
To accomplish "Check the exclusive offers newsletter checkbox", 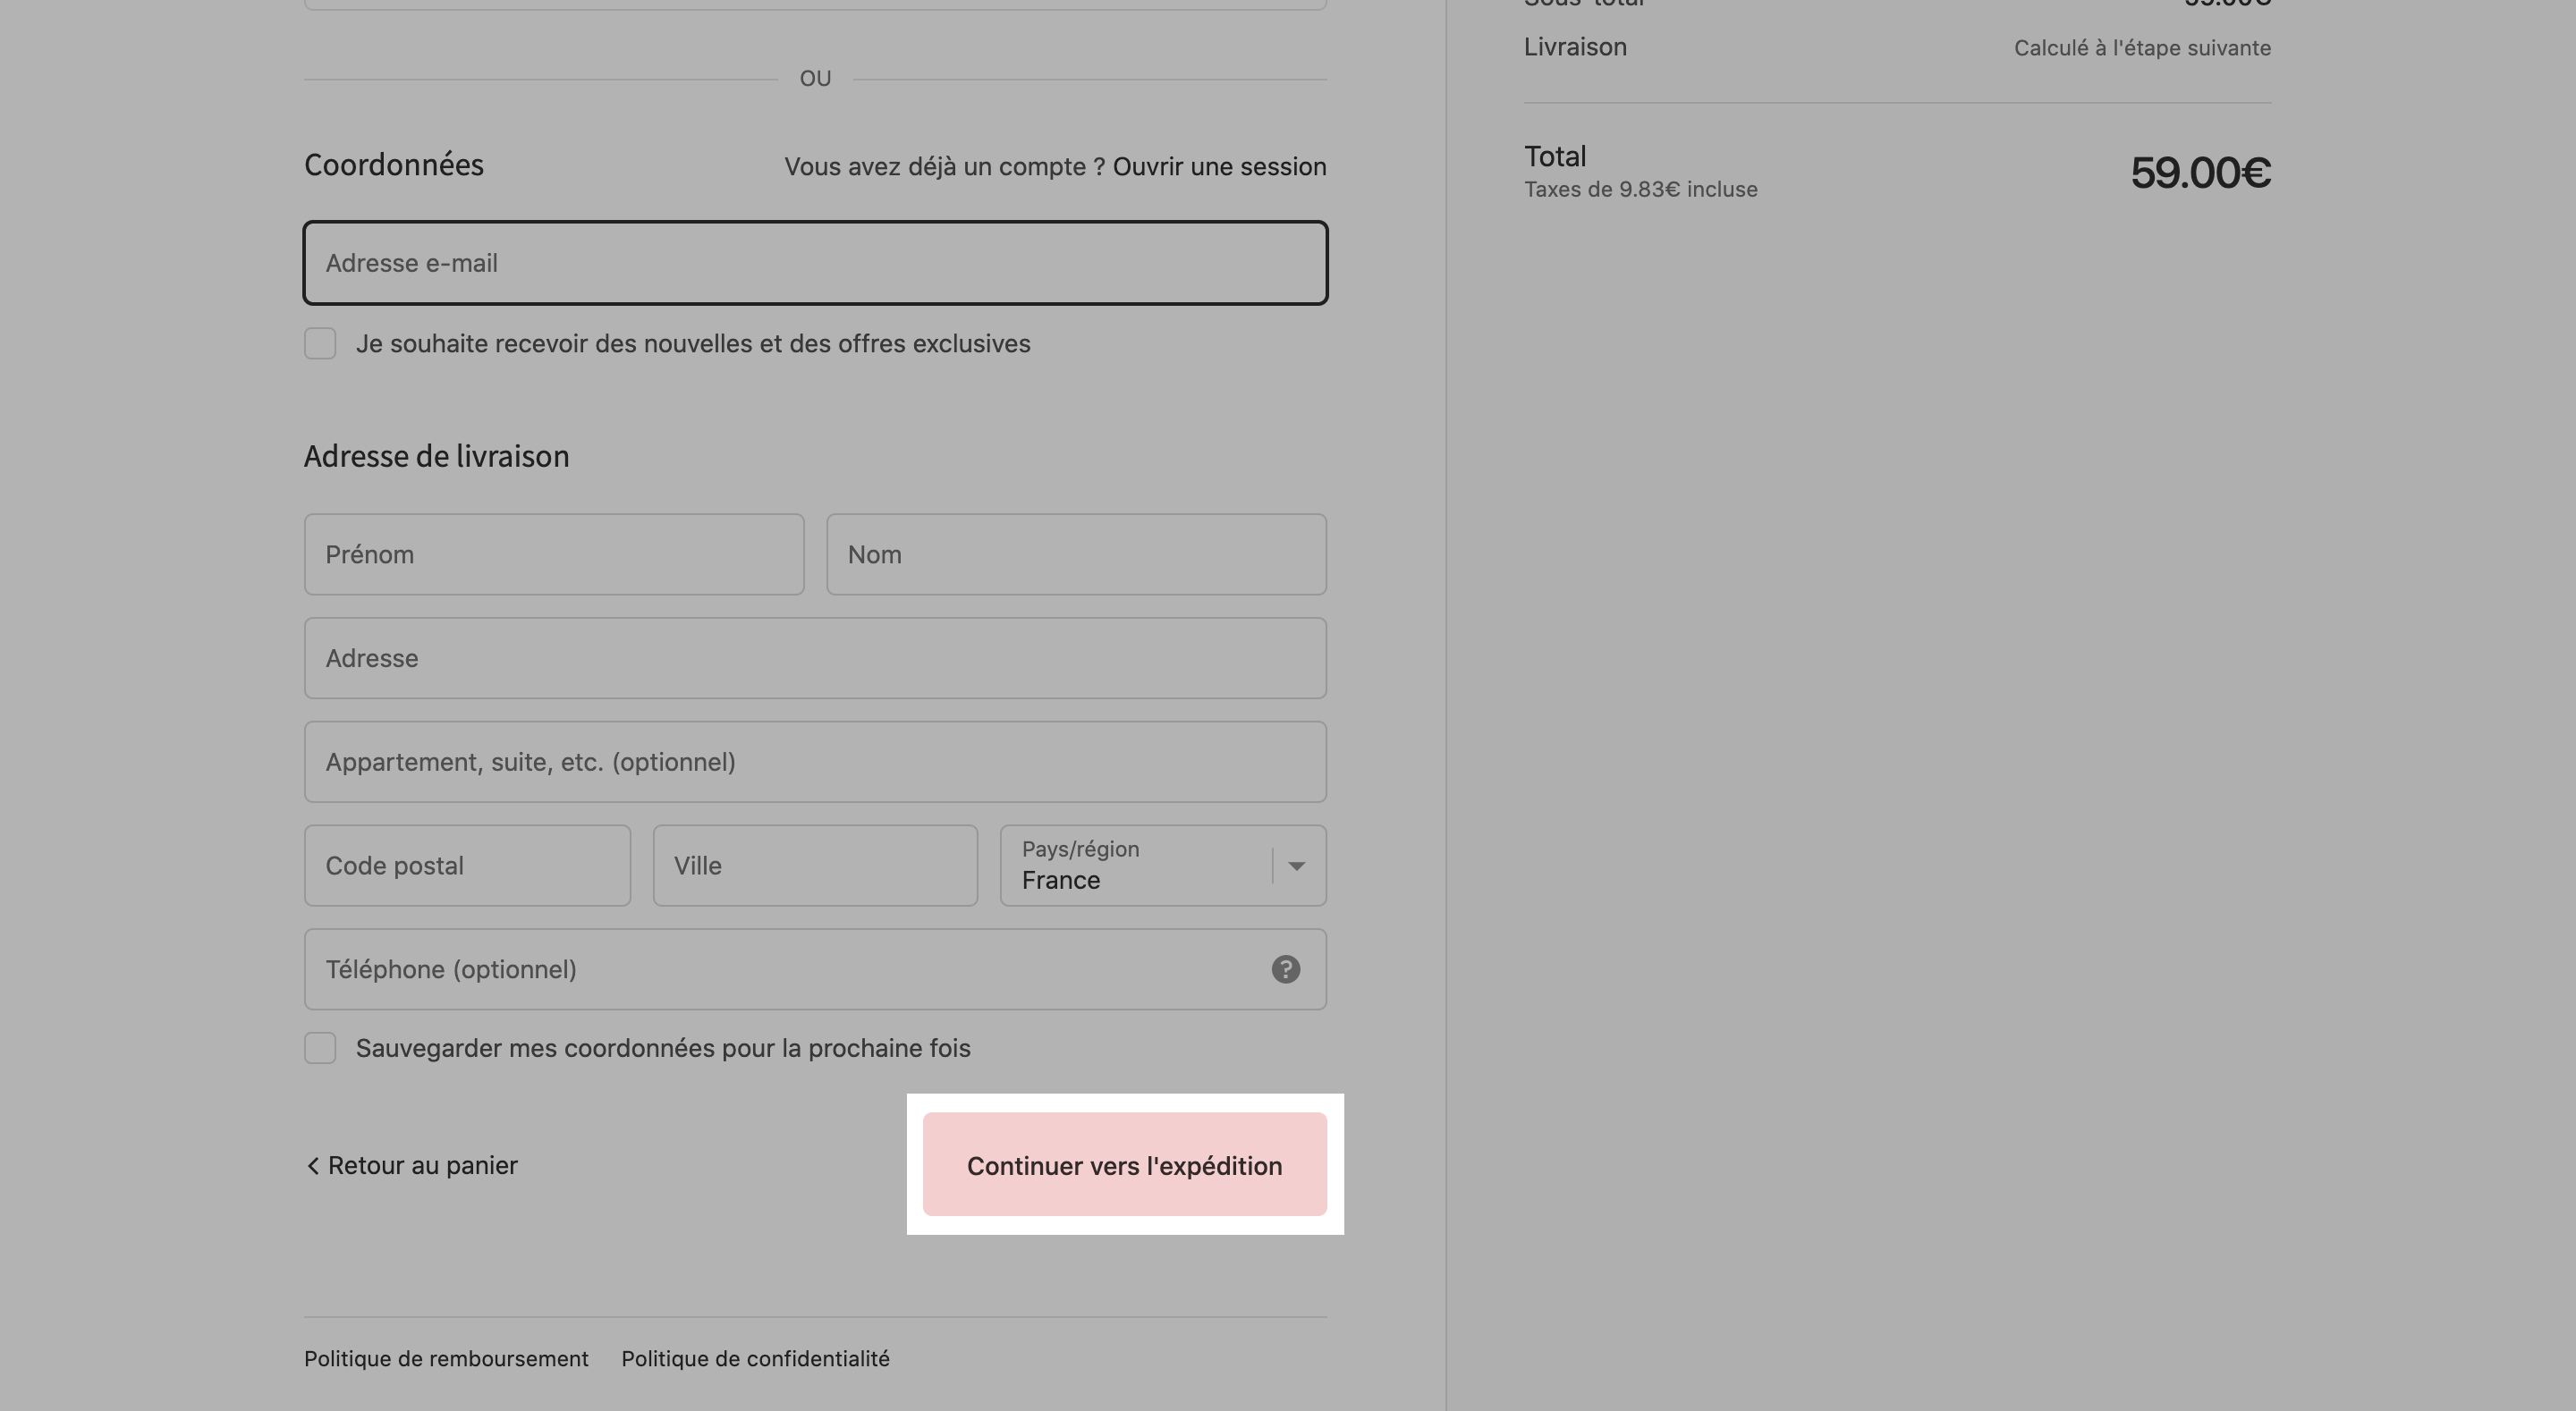I will click(x=320, y=343).
